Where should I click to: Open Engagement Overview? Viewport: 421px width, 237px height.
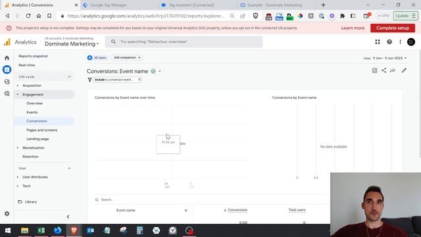[x=34, y=103]
